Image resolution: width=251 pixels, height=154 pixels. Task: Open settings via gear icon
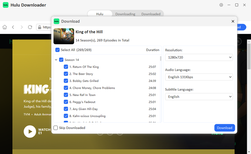[x=221, y=5]
